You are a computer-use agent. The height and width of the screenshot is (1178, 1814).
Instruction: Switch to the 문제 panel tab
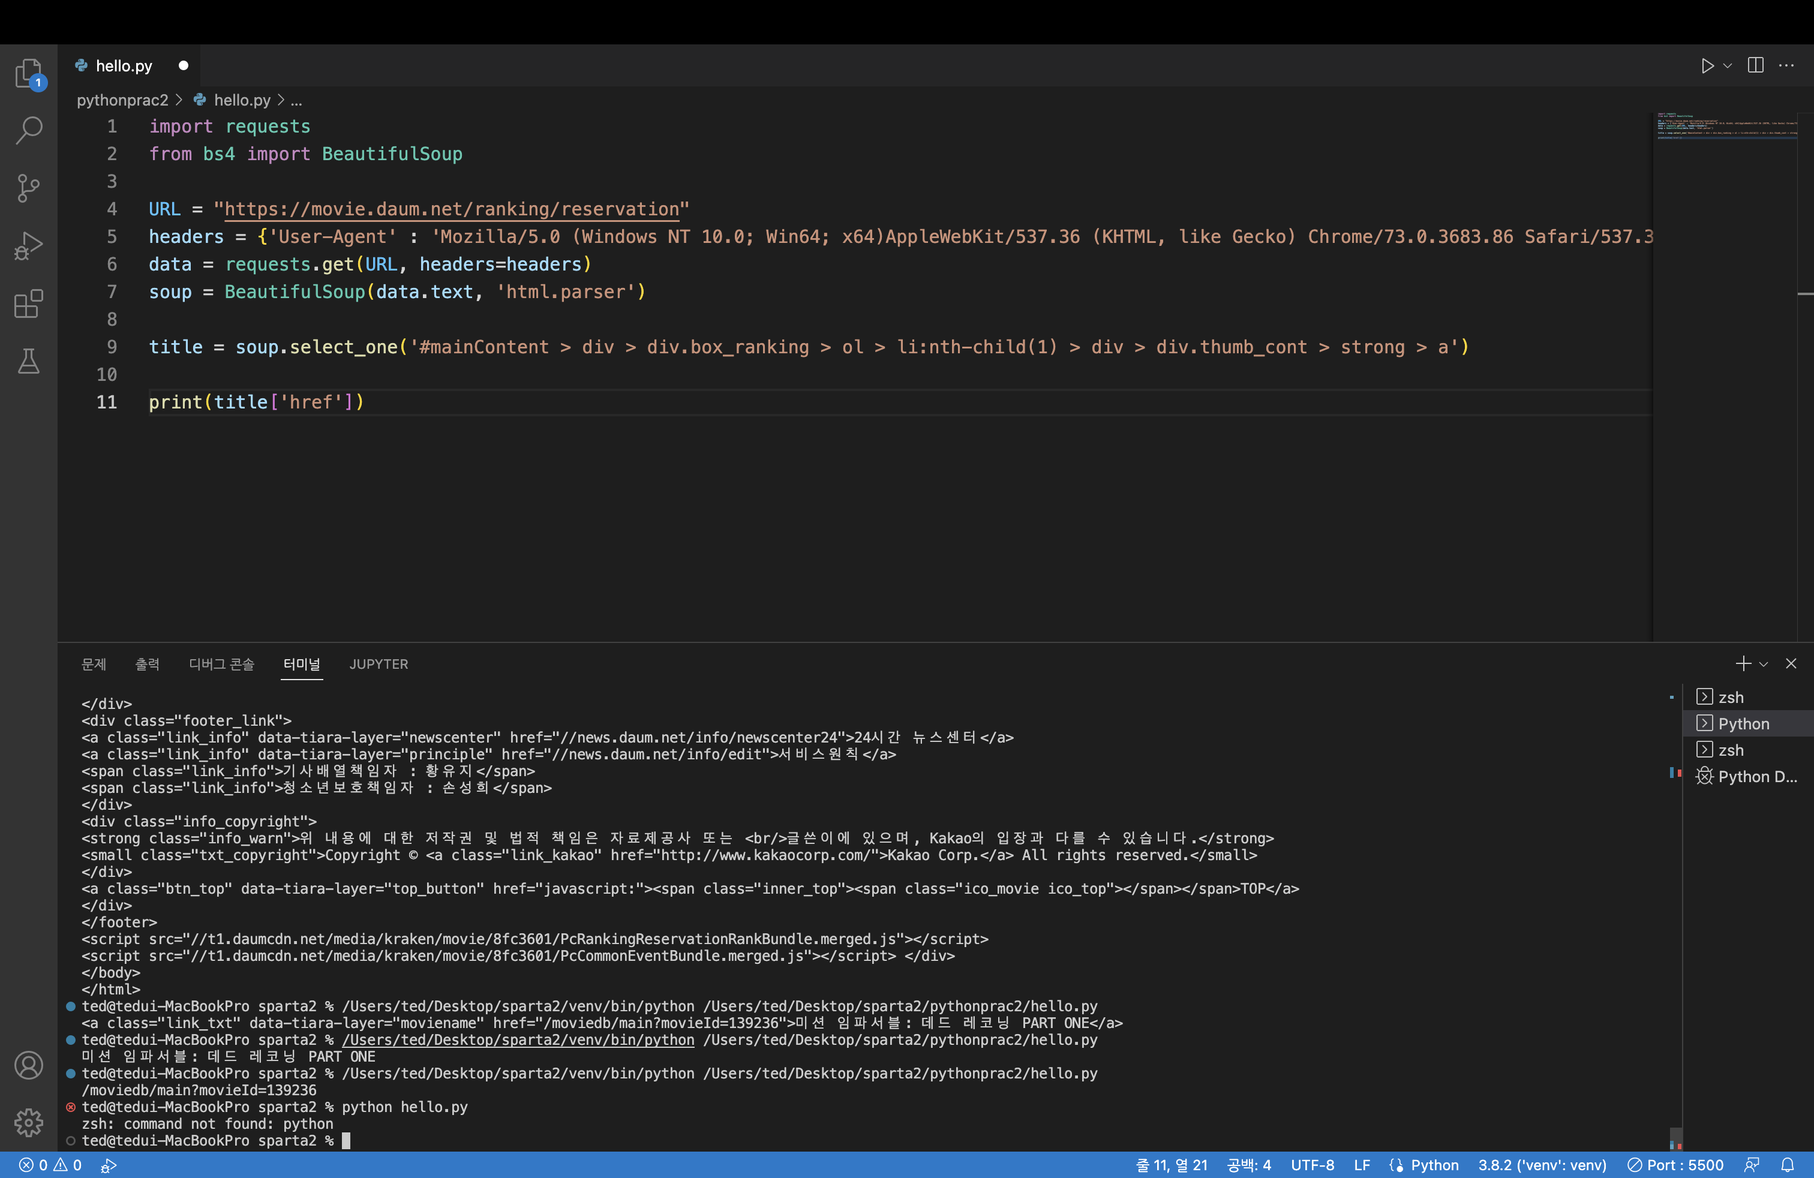coord(94,663)
